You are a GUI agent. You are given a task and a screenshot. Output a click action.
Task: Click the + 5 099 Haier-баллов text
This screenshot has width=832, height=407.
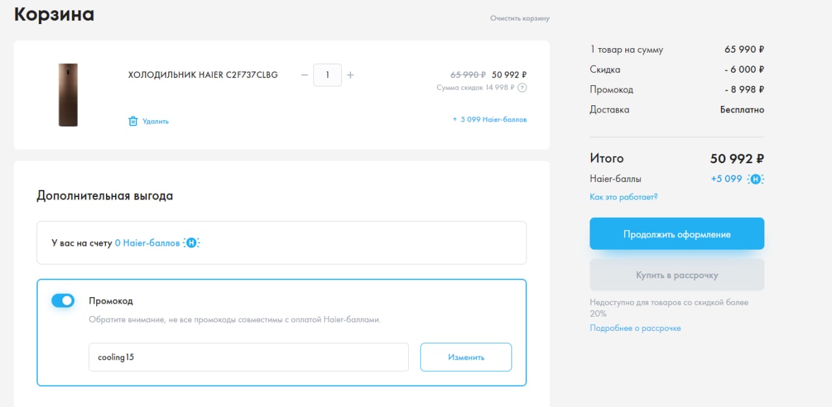pos(489,120)
